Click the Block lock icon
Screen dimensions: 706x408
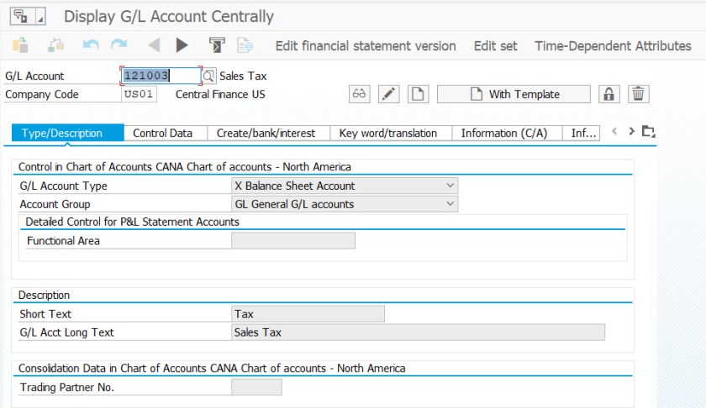(x=609, y=94)
